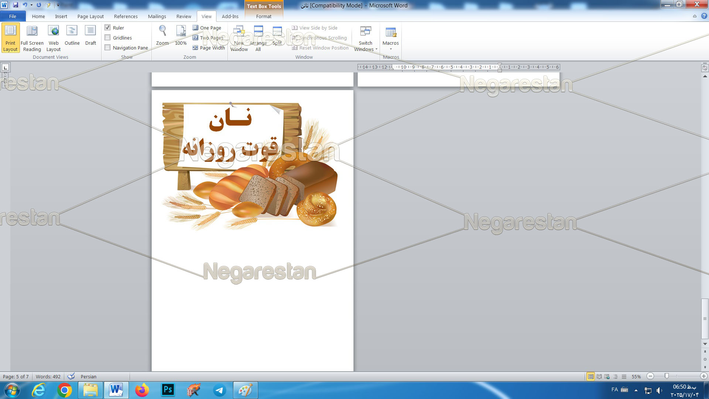This screenshot has width=709, height=399.
Task: Open the Review tab
Action: click(x=184, y=16)
